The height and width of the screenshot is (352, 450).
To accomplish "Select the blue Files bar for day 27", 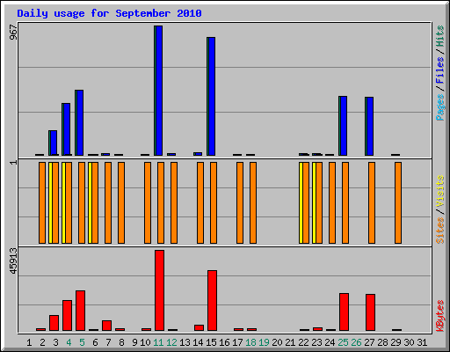I will (370, 126).
